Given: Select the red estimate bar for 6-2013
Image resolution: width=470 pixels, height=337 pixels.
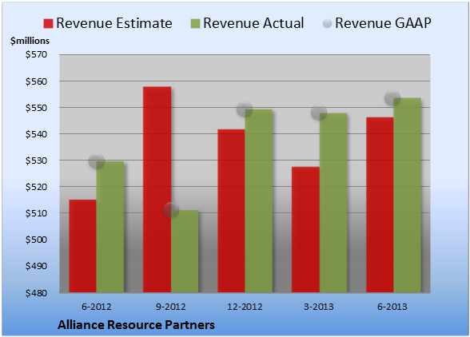Looking at the screenshot, I should [380, 205].
